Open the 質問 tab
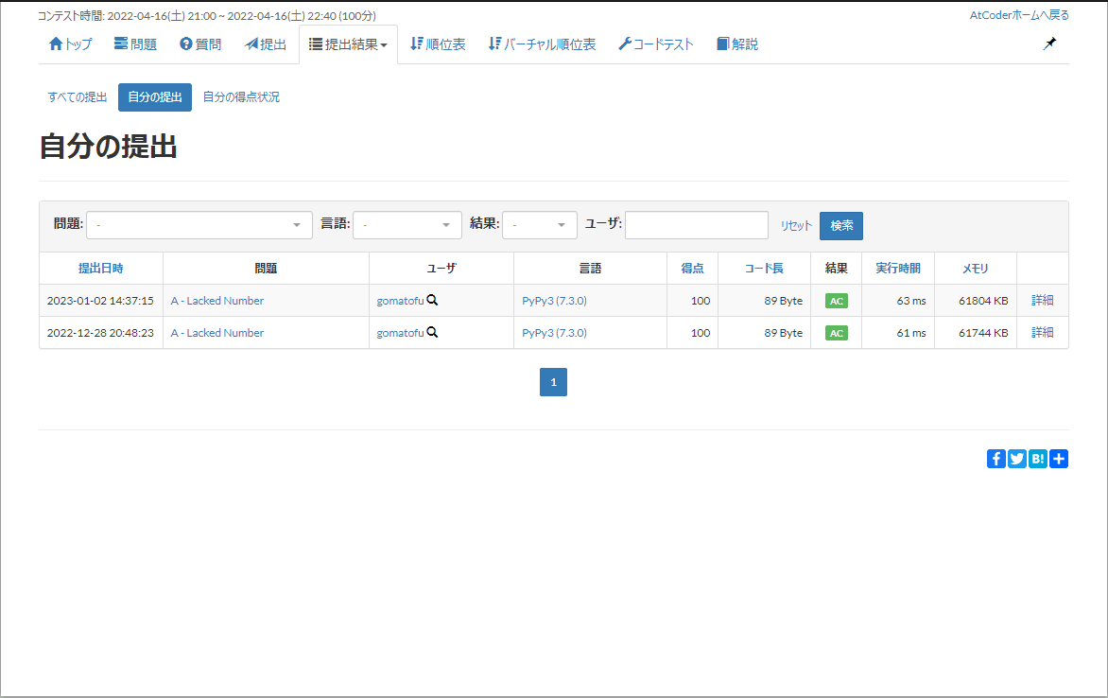 tap(200, 44)
